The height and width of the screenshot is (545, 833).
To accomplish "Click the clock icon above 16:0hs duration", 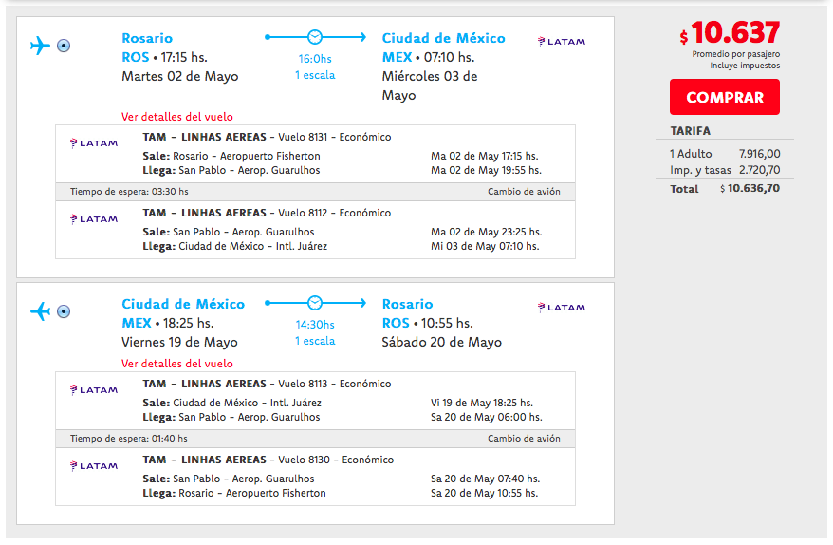I will (x=315, y=37).
